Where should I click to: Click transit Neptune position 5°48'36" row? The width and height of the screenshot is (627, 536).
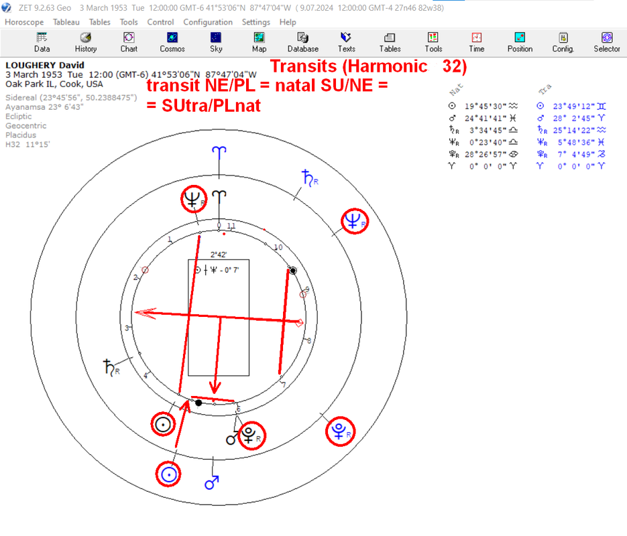click(x=571, y=142)
